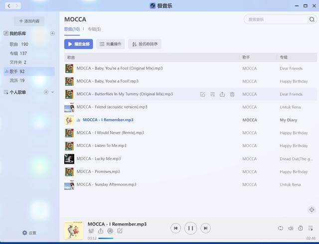
Task: Open now playing cover in player bar
Action: pos(74,230)
